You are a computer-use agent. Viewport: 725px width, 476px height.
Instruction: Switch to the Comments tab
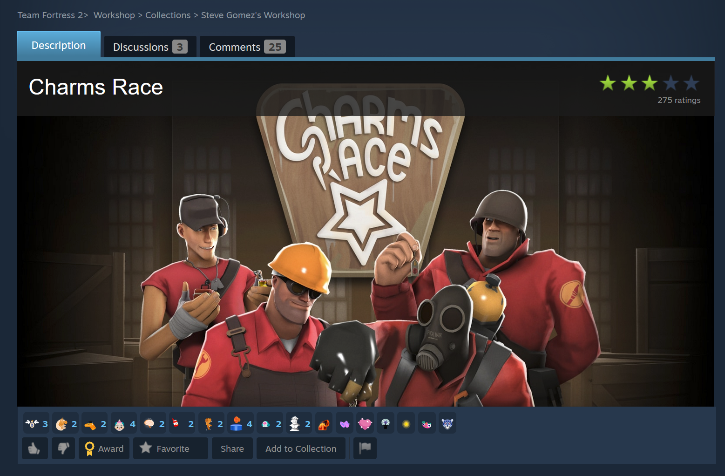(x=247, y=47)
